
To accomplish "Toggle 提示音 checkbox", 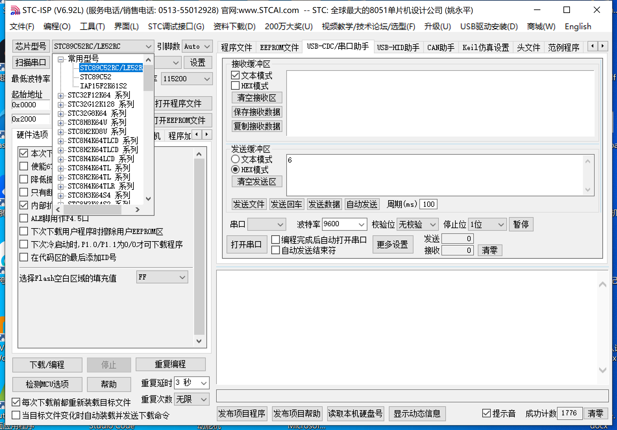I will click(x=487, y=413).
